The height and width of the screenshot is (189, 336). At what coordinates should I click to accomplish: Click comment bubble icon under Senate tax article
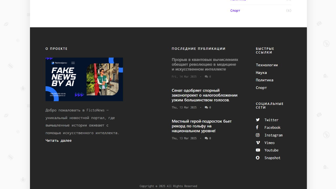click(x=206, y=107)
